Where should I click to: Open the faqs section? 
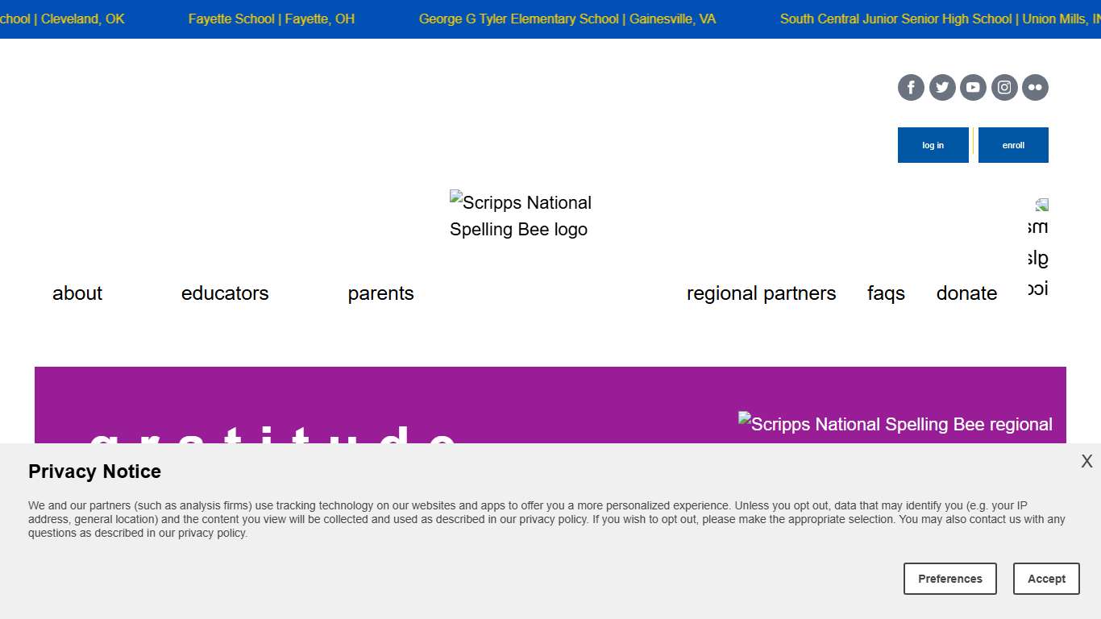click(x=886, y=293)
